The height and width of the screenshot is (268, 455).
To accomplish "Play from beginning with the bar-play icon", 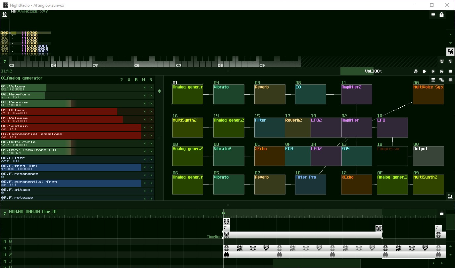I will 425,71.
